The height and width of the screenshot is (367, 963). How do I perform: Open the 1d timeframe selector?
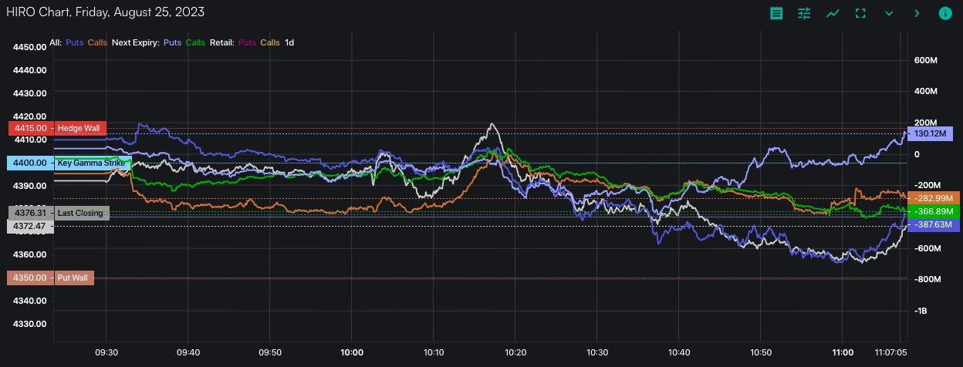click(289, 42)
